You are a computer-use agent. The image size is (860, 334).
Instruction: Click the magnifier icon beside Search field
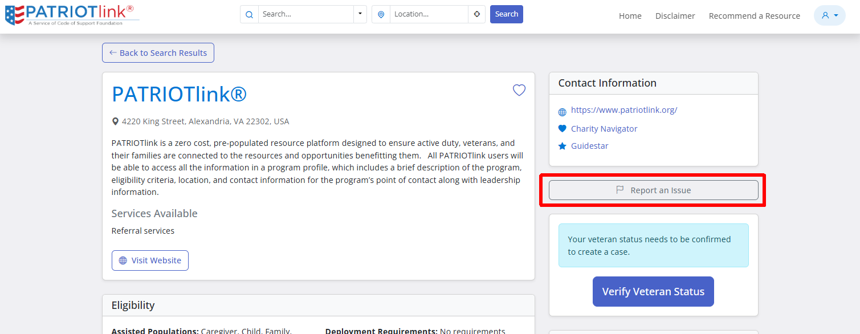pyautogui.click(x=249, y=14)
